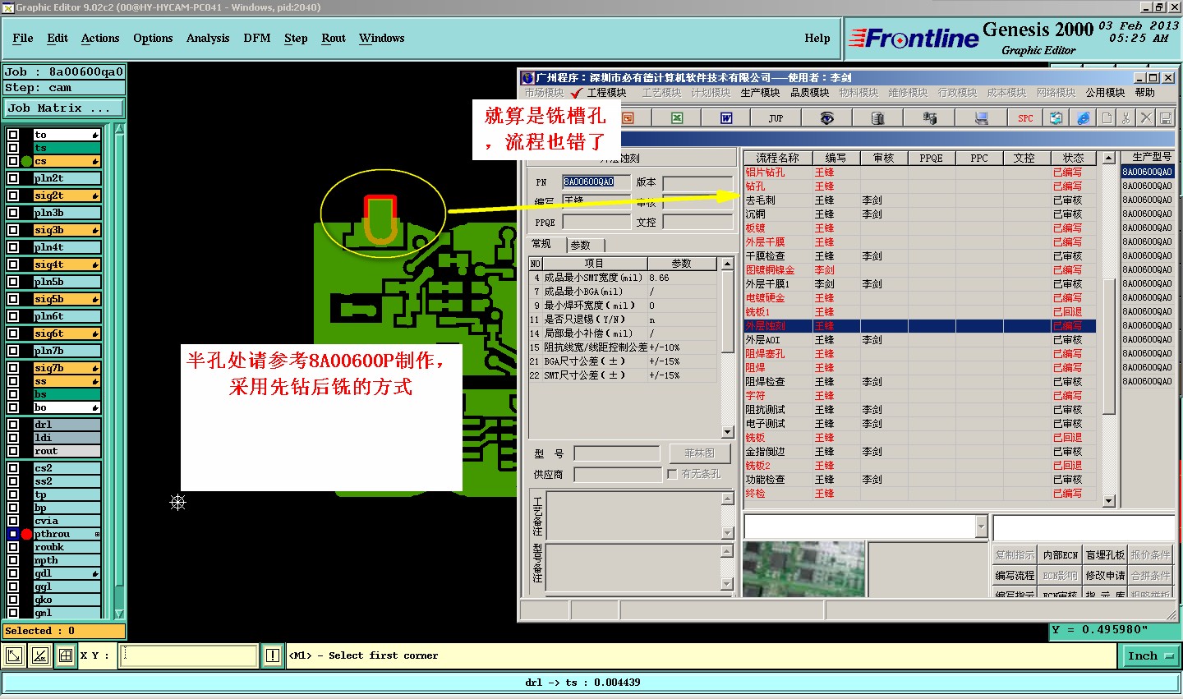The width and height of the screenshot is (1183, 699).
Task: Click the floppy disk save toolbar icon
Action: pyautogui.click(x=1166, y=118)
